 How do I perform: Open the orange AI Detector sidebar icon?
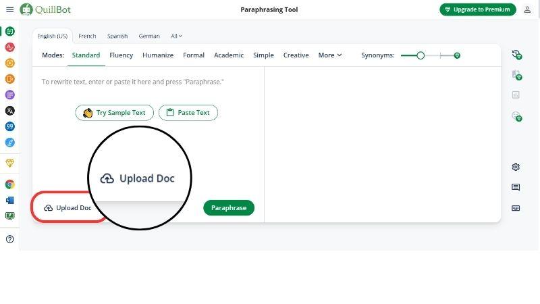point(10,79)
